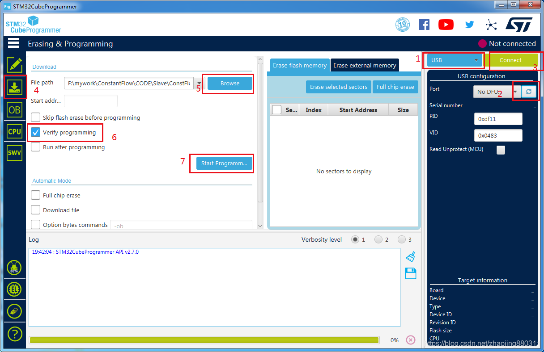Click the ST logo
The image size is (544, 352).
(519, 25)
